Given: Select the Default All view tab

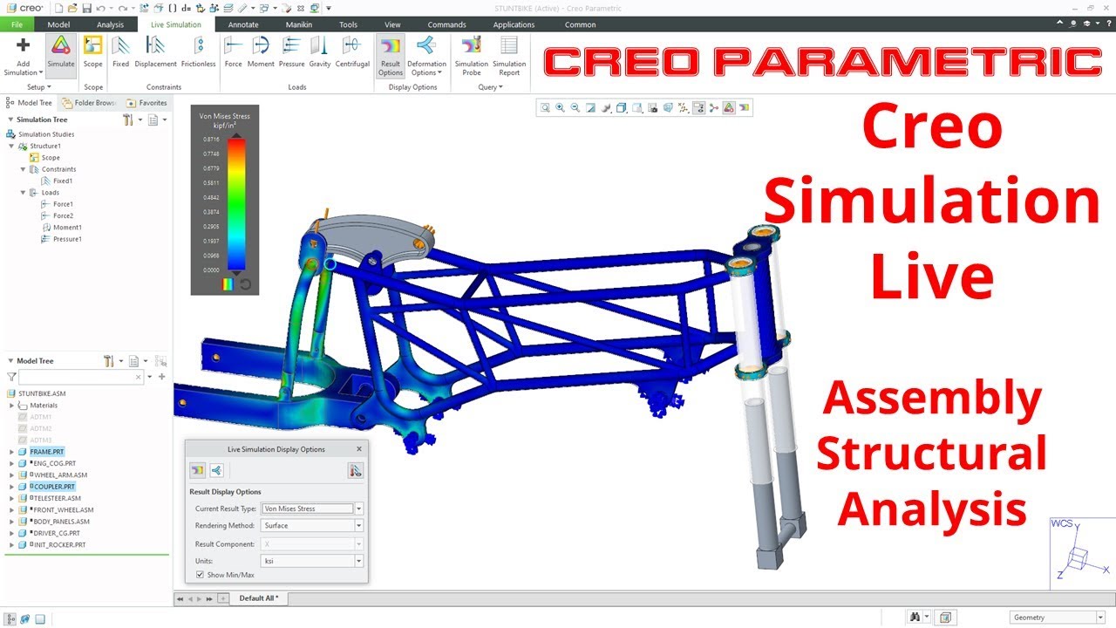Looking at the screenshot, I should (259, 598).
